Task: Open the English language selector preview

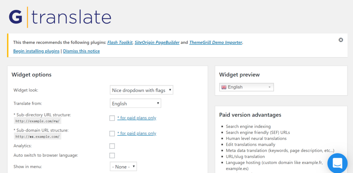Action: 246,87
